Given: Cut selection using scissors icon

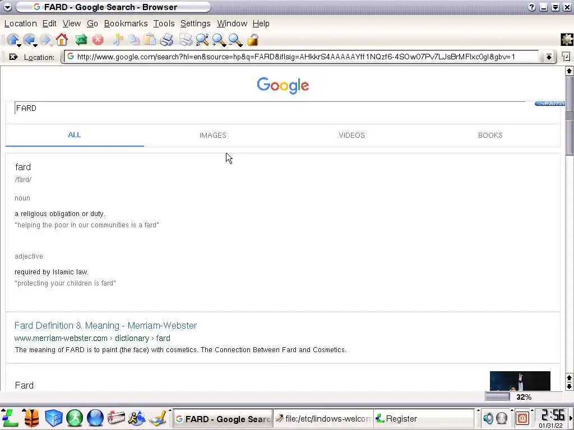Looking at the screenshot, I should pos(118,40).
